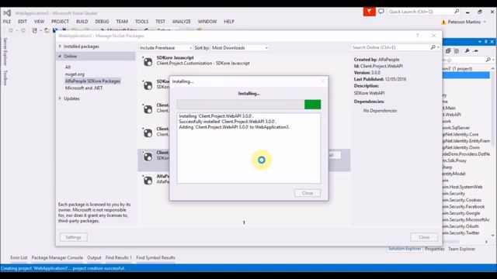Switch to the Team Explorer tab
This screenshot has width=497, height=279.
[461, 249]
